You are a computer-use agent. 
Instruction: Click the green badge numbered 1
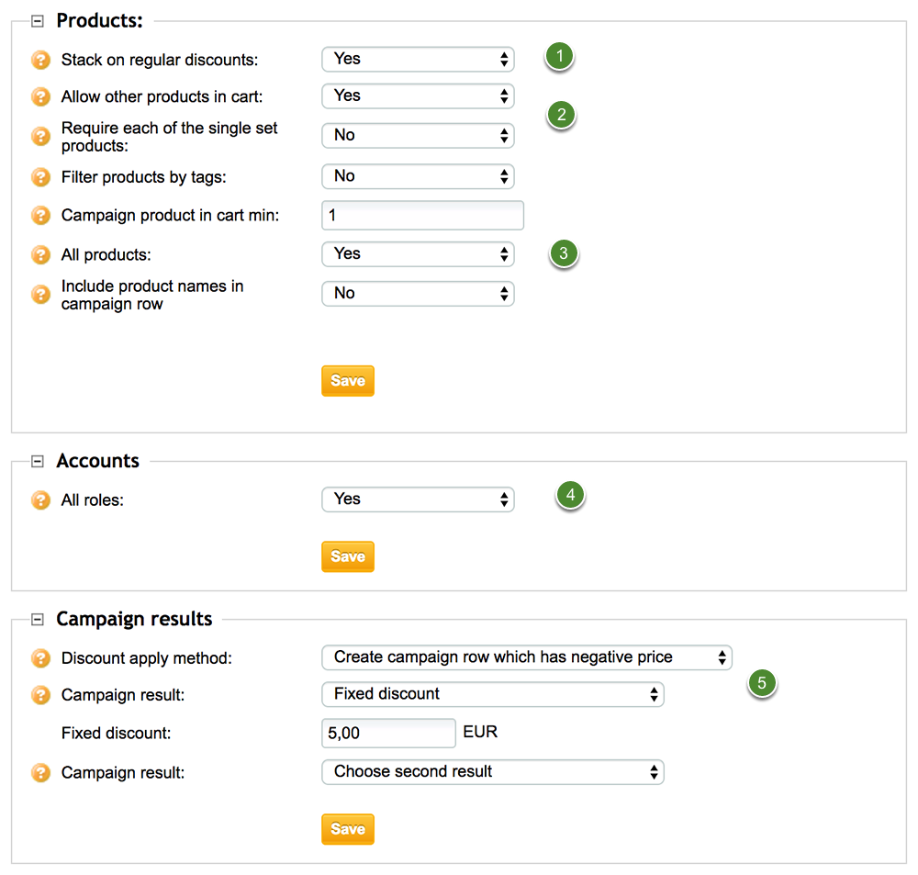tap(558, 56)
